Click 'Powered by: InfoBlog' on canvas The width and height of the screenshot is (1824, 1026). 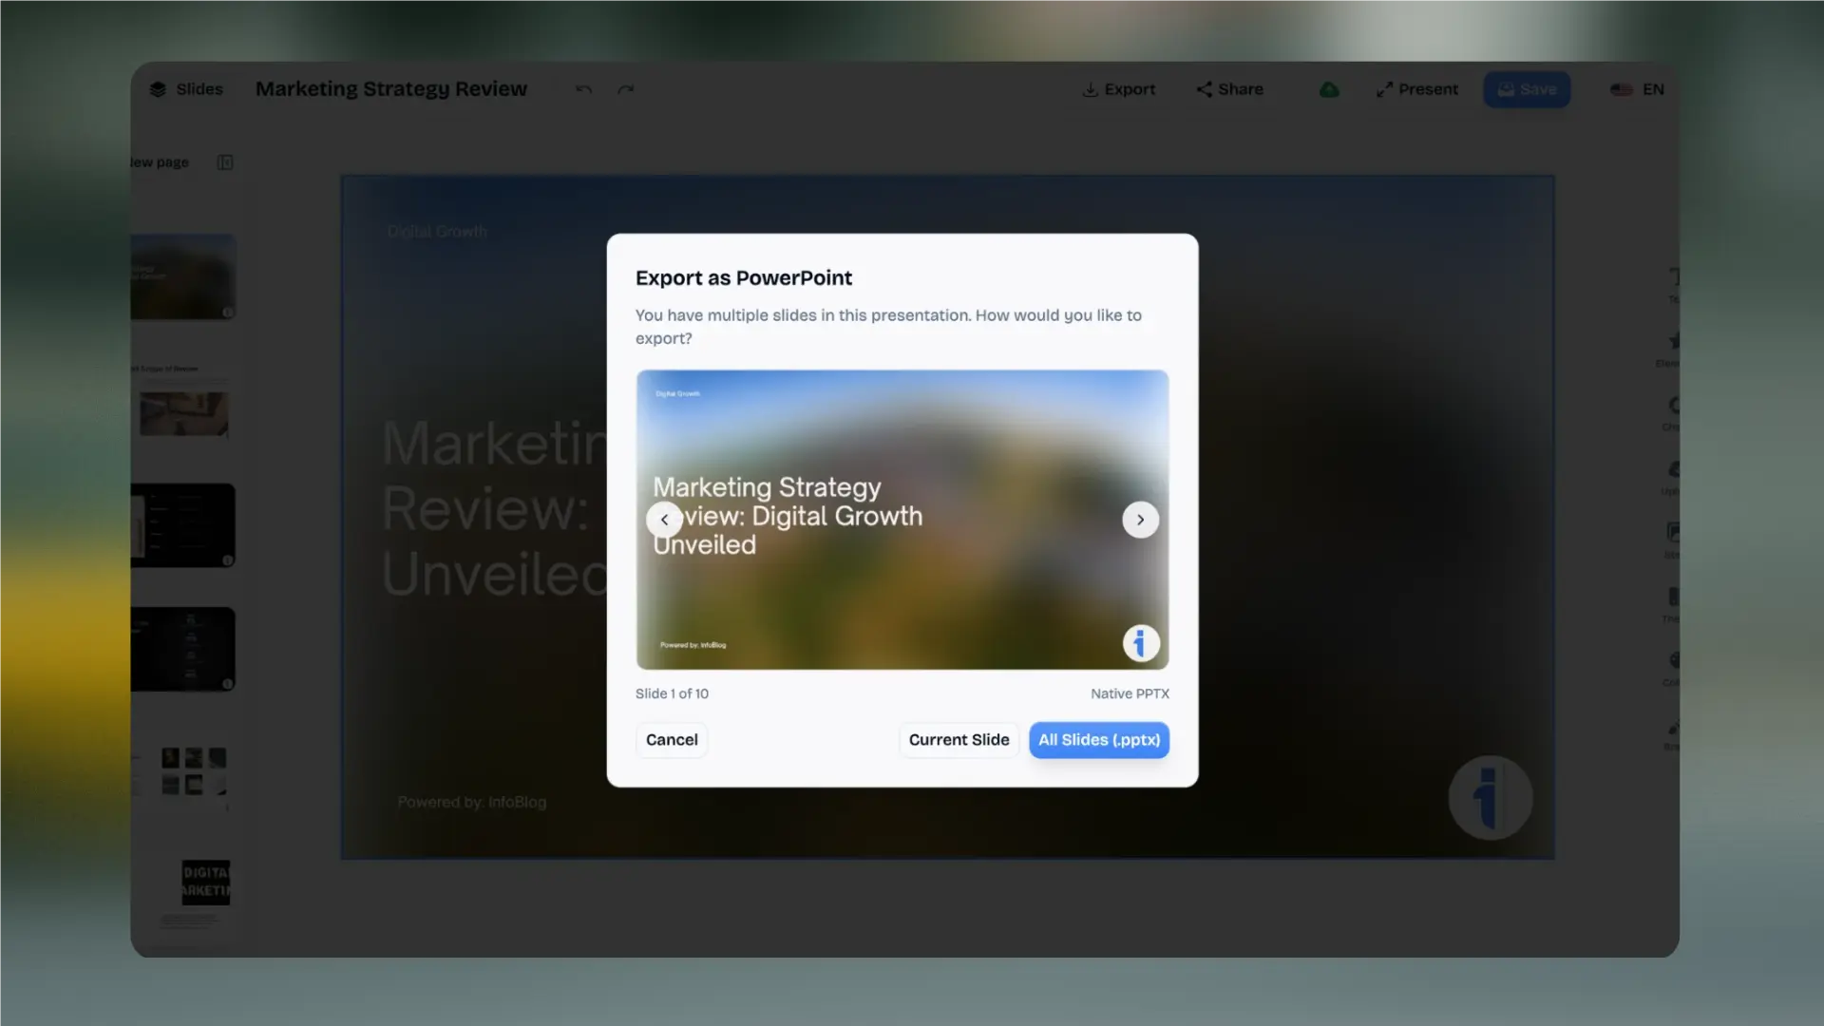click(x=472, y=802)
